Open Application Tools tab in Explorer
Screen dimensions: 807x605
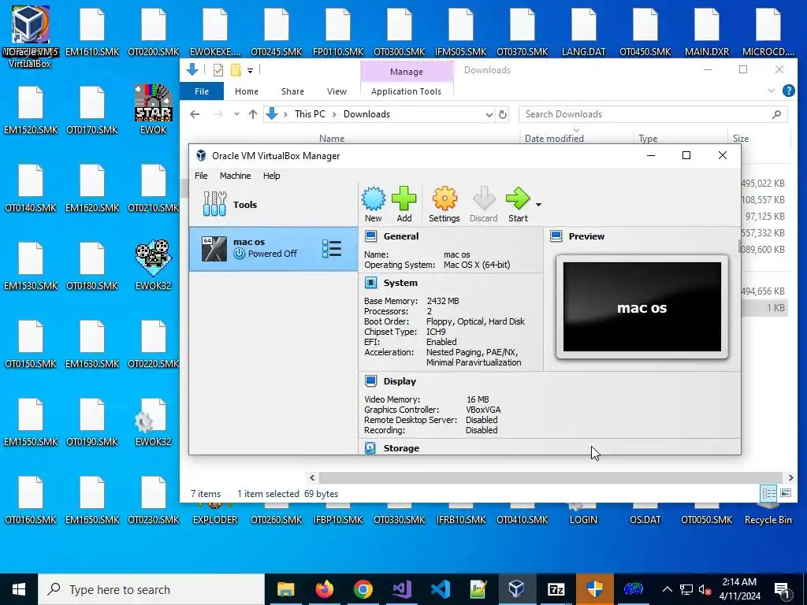coord(406,91)
